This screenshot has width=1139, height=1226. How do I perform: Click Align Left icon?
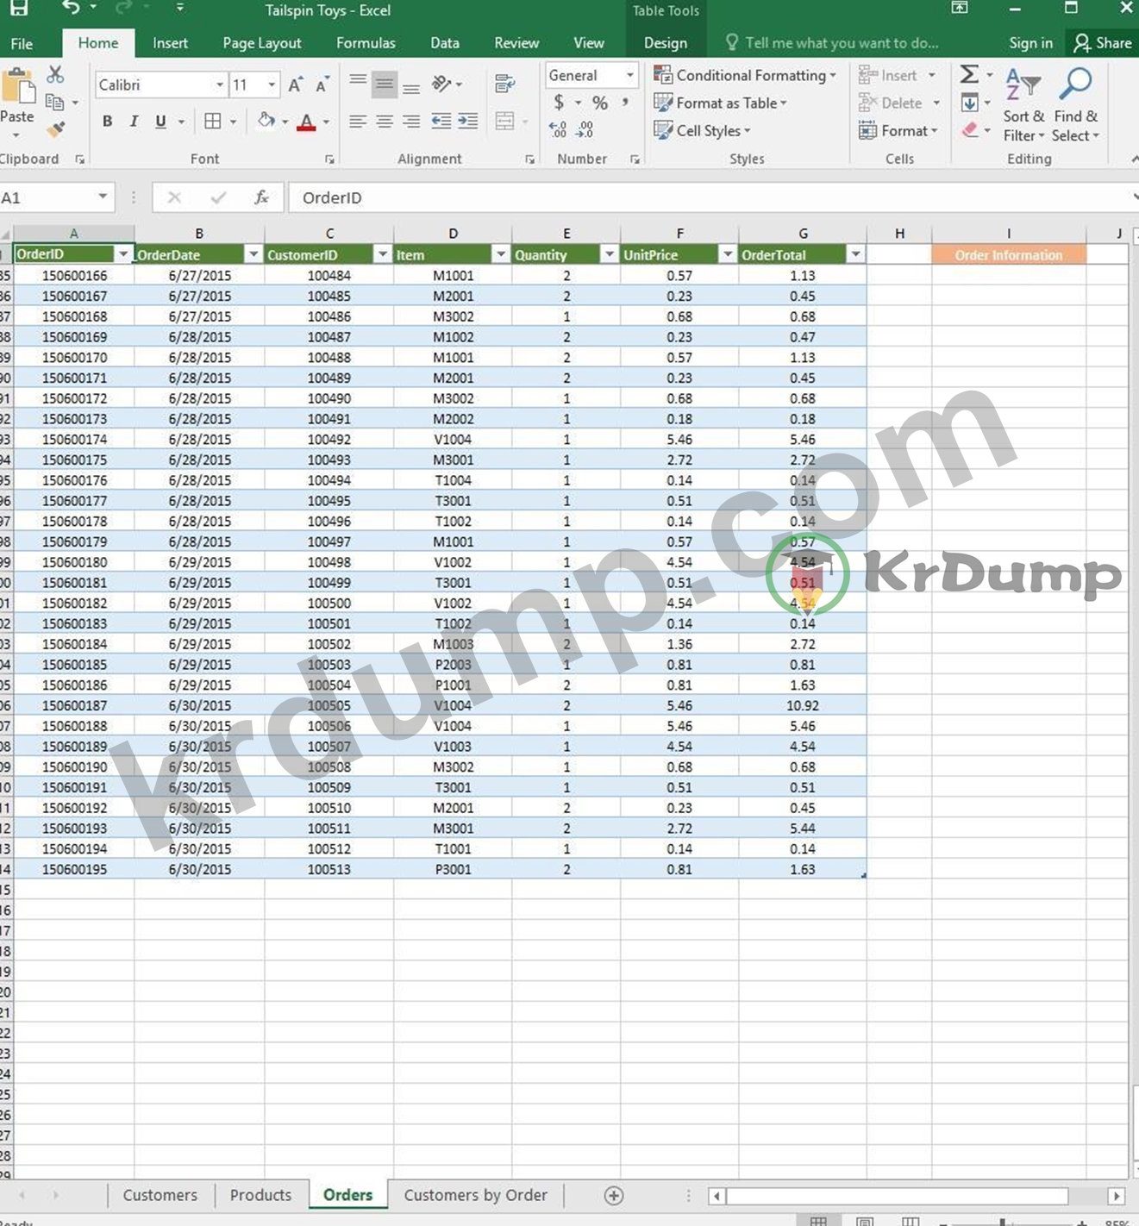coord(358,122)
